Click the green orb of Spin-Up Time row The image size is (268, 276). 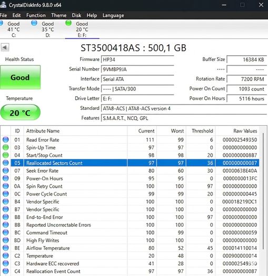tap(6, 147)
